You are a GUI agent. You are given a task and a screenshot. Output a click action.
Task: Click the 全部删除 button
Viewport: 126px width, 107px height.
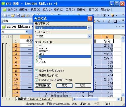(x=43, y=85)
